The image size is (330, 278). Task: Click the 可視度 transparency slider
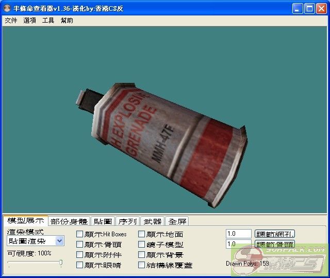click(x=35, y=263)
